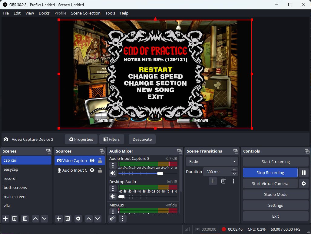
Task: Open the Scene Collection menu
Action: pyautogui.click(x=86, y=13)
